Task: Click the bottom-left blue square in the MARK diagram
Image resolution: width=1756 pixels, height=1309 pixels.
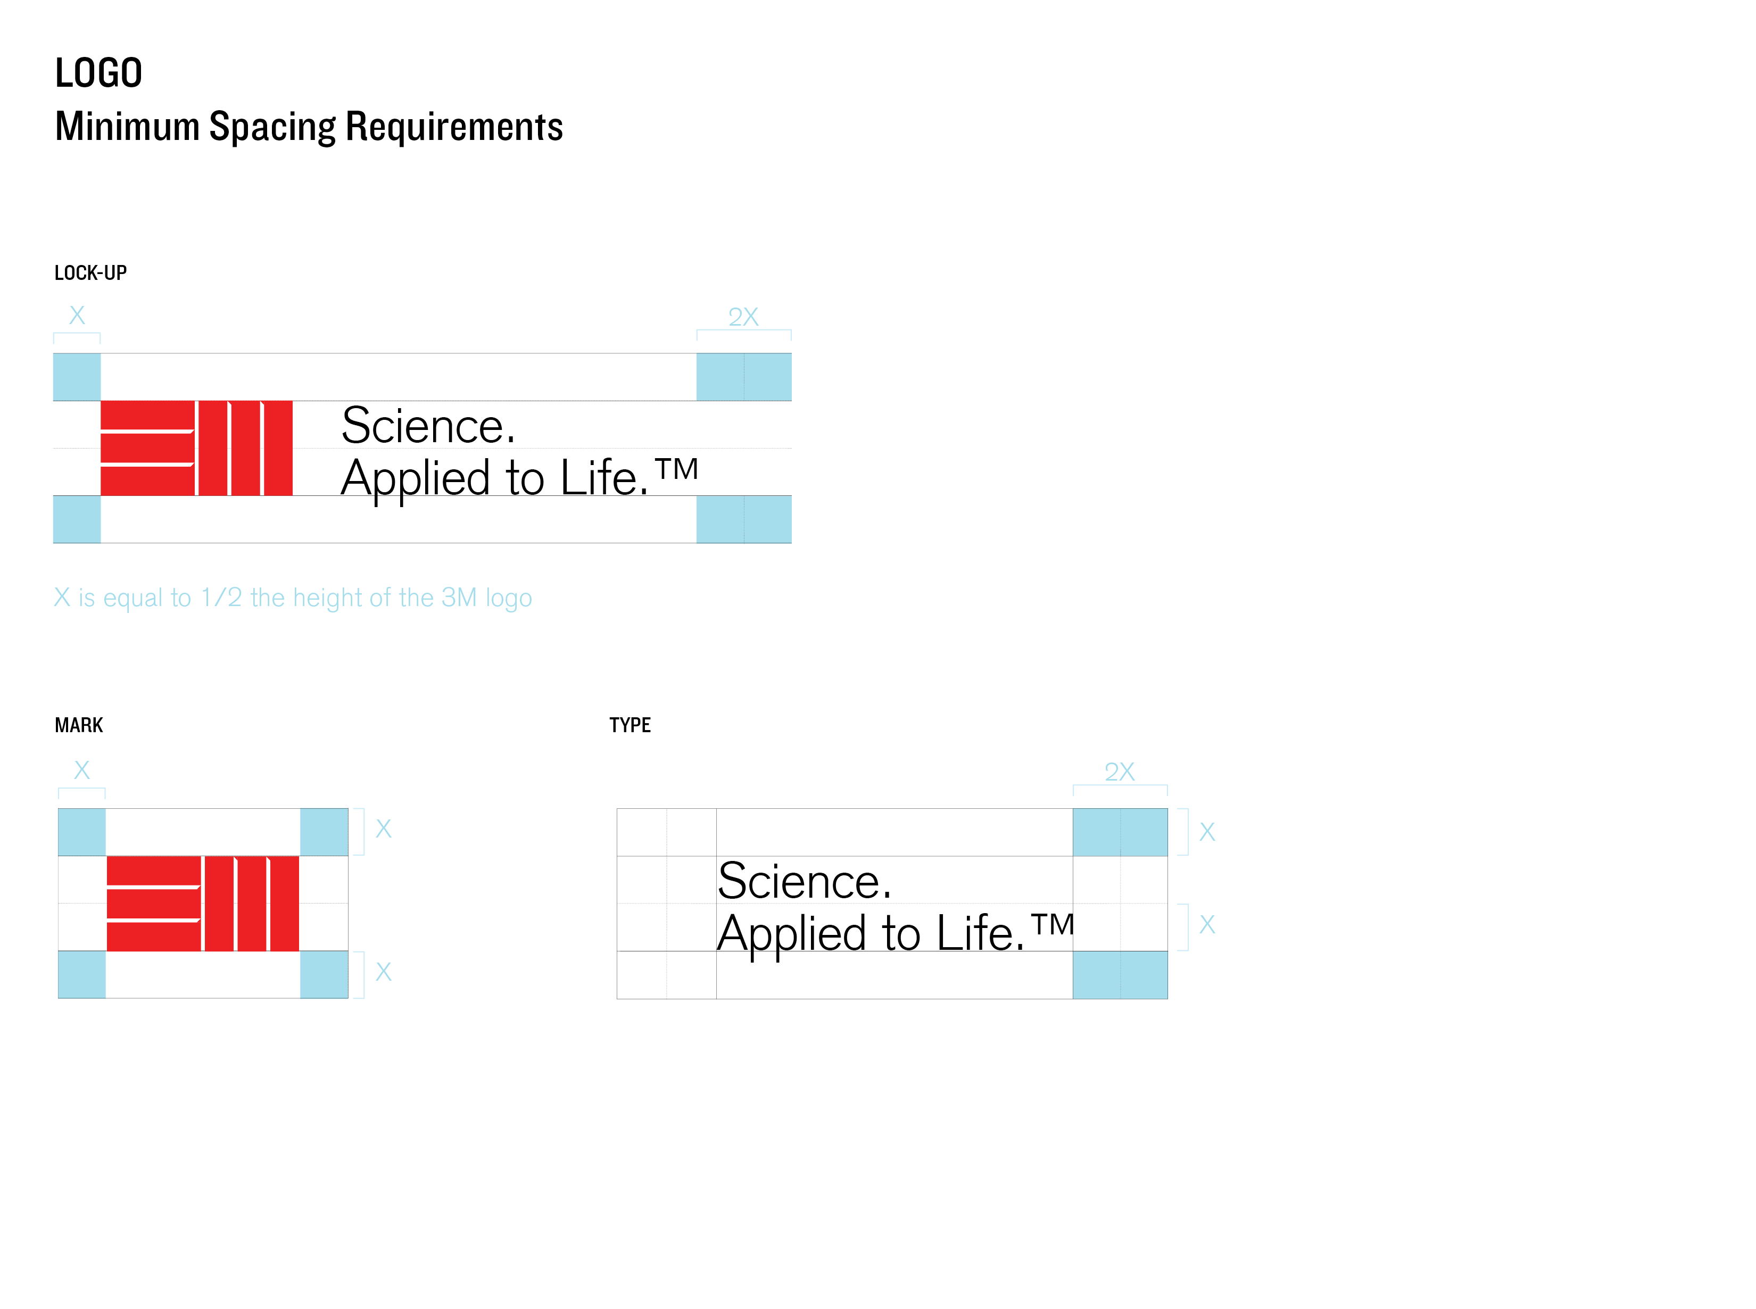Action: tap(81, 974)
